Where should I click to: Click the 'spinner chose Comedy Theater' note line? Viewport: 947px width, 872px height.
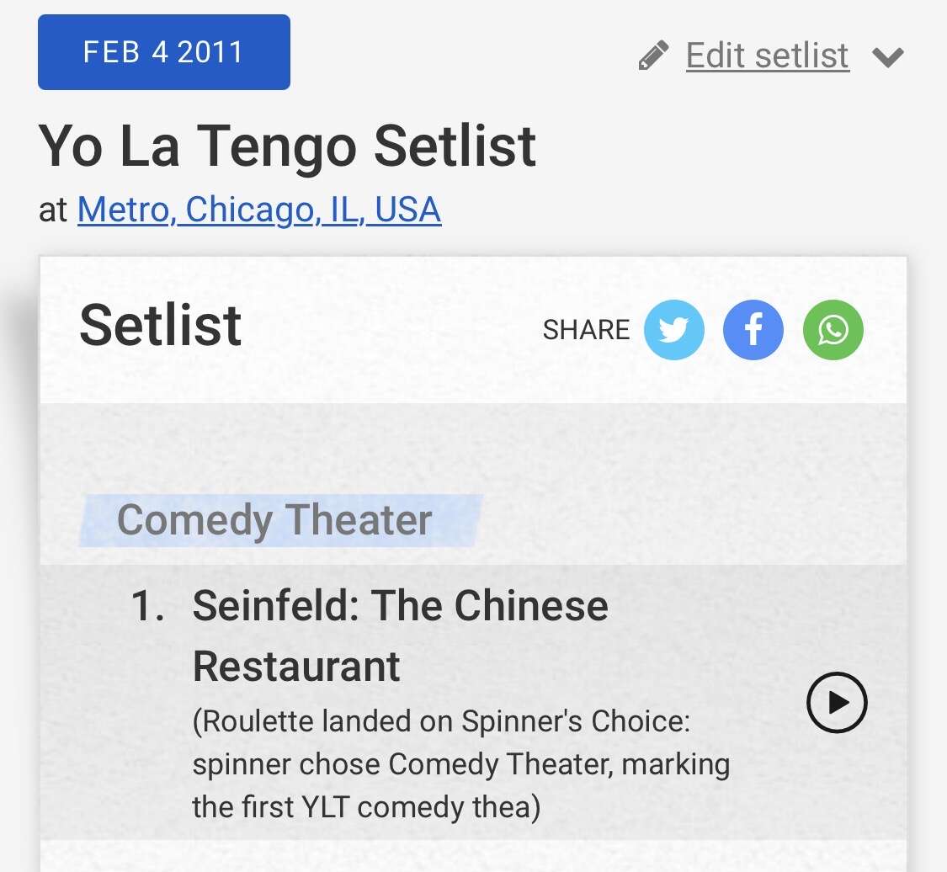coord(460,764)
